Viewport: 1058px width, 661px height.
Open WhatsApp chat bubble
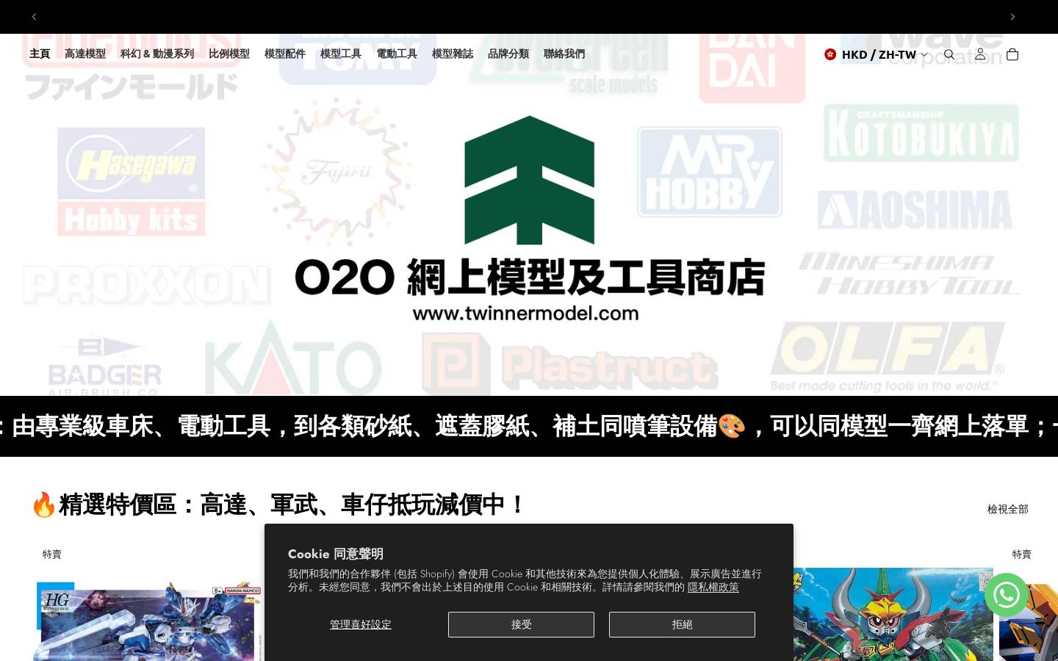coord(1007,595)
